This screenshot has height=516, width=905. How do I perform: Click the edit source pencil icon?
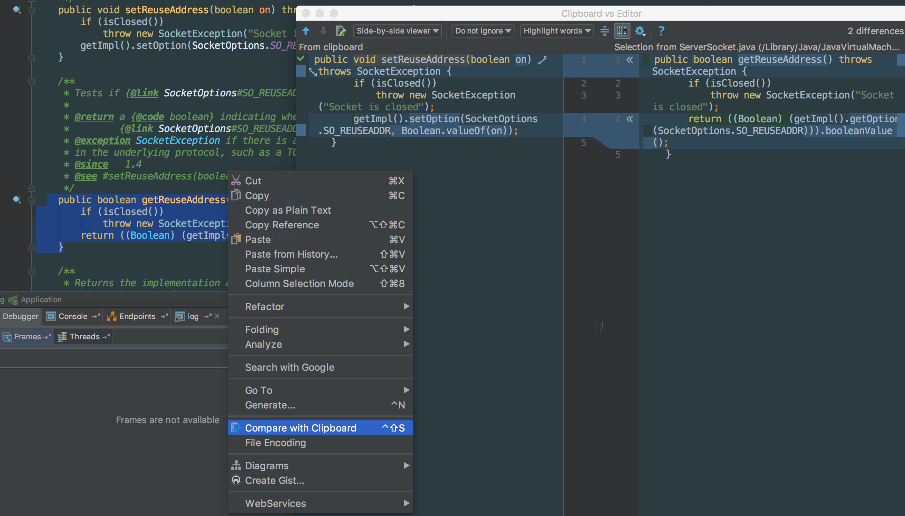pos(340,31)
